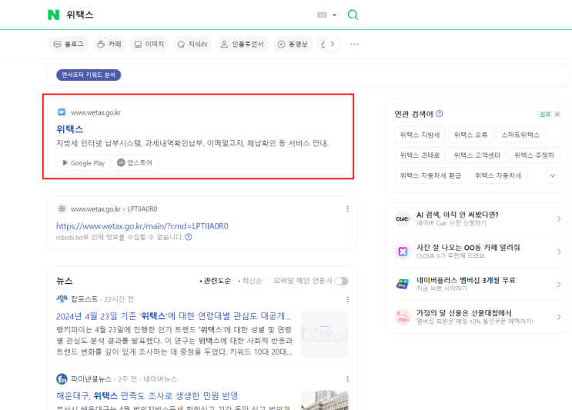Select related search 위택스 자동차세
This screenshot has height=410, width=572.
(x=498, y=175)
